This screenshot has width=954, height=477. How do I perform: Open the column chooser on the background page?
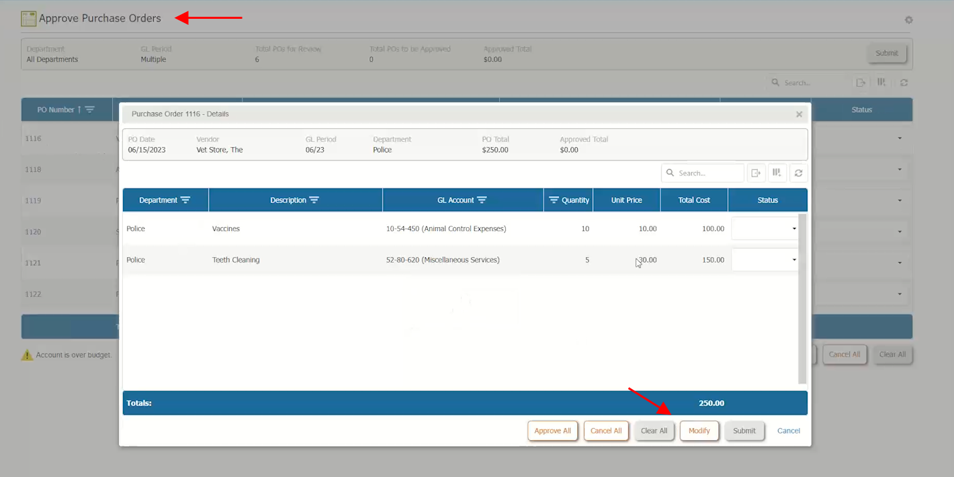click(x=881, y=83)
